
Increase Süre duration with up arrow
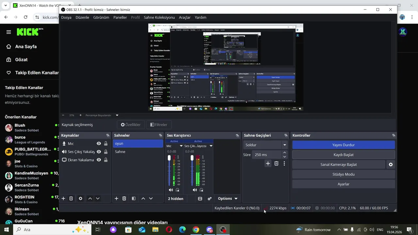click(284, 153)
